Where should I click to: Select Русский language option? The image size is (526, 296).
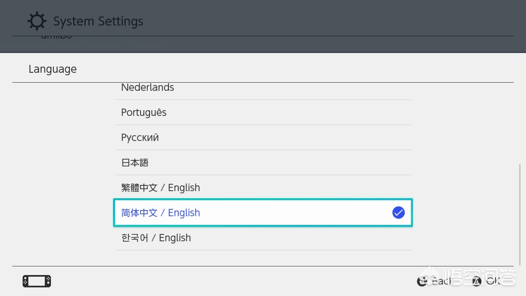click(140, 138)
